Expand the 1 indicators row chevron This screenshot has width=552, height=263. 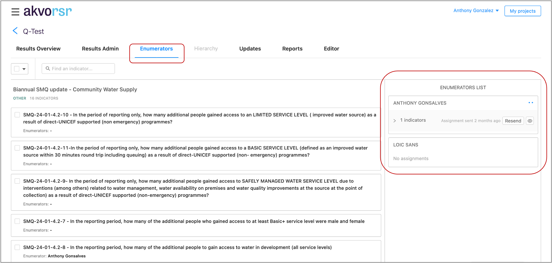[x=395, y=121]
